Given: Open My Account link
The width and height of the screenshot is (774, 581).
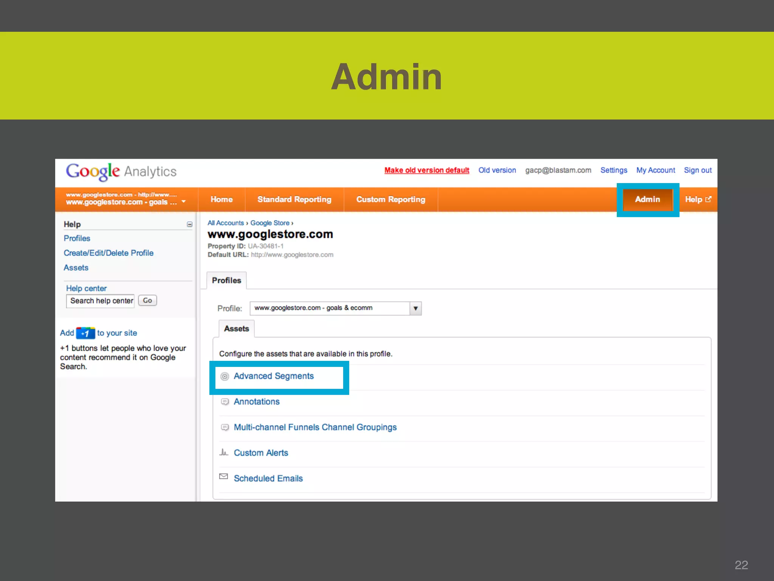Looking at the screenshot, I should [x=656, y=170].
